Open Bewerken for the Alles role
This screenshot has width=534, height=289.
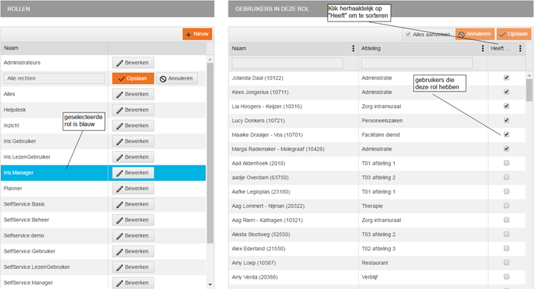coord(133,94)
